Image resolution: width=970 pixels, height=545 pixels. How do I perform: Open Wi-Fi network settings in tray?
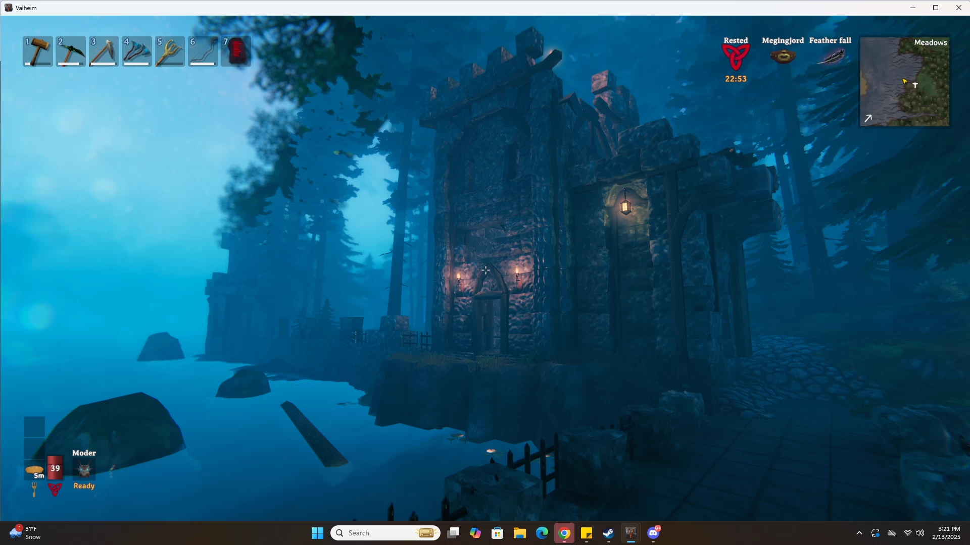point(908,533)
